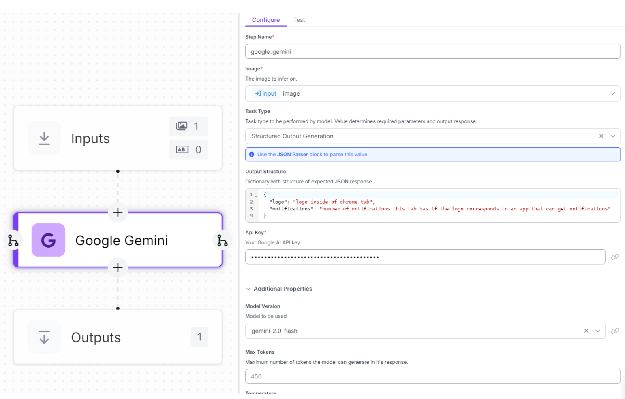The width and height of the screenshot is (625, 399).
Task: Click the AB parameter count icon in Inputs
Action: coord(182,150)
